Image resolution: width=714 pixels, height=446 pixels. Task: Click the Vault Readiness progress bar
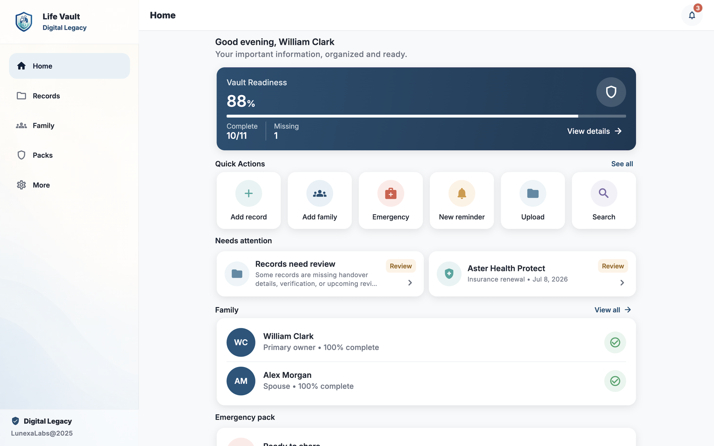tap(426, 116)
